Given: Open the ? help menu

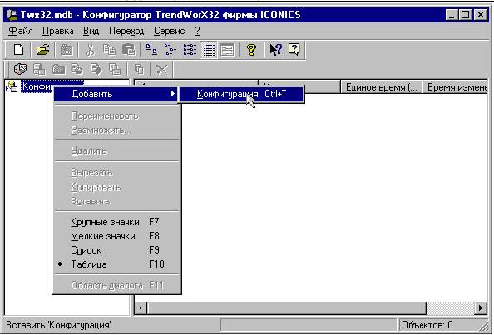Looking at the screenshot, I should [197, 31].
